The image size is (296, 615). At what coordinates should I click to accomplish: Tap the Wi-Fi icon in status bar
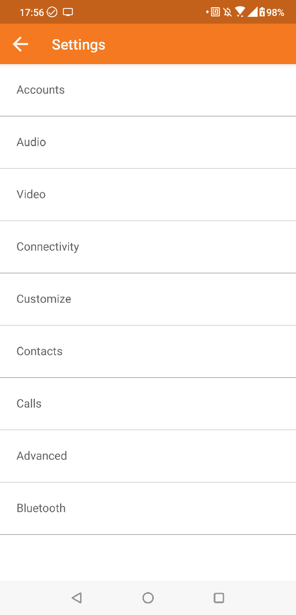click(x=240, y=12)
